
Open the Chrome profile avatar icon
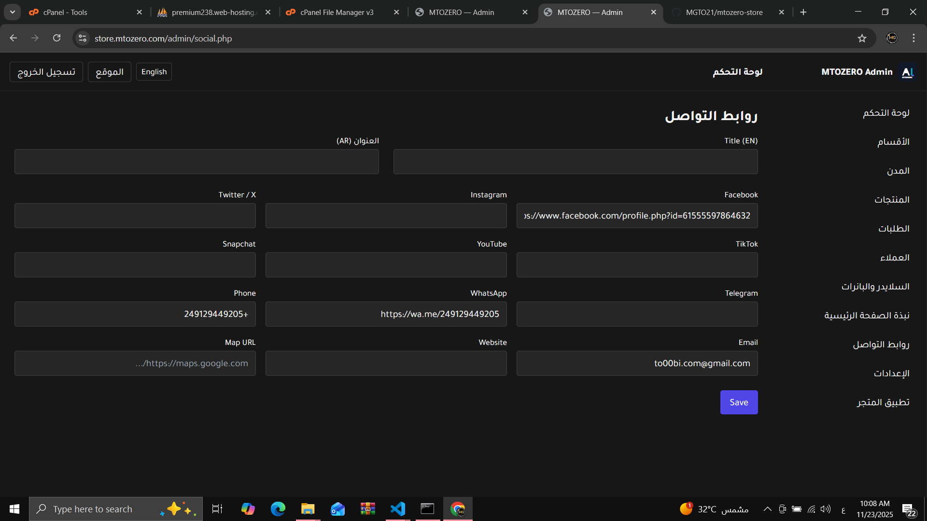892,38
